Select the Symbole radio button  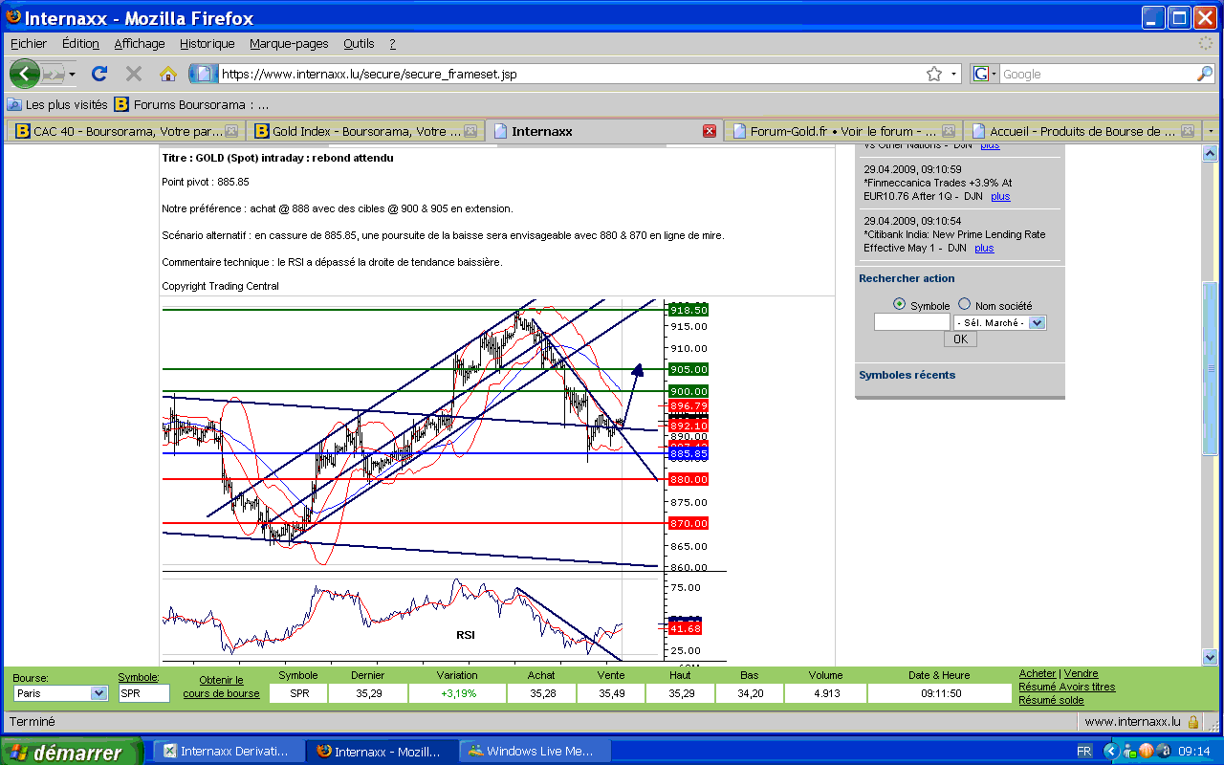[899, 304]
